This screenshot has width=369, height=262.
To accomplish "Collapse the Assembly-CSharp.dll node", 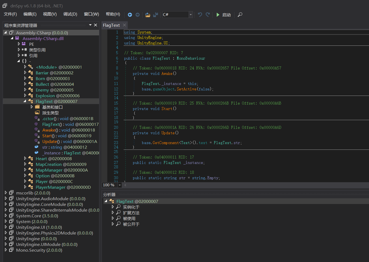I will click(12, 38).
